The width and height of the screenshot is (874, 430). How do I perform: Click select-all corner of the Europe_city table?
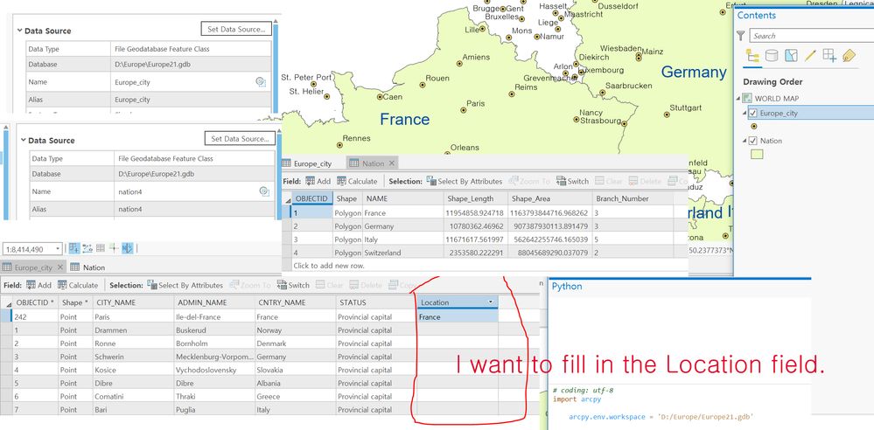coord(7,303)
